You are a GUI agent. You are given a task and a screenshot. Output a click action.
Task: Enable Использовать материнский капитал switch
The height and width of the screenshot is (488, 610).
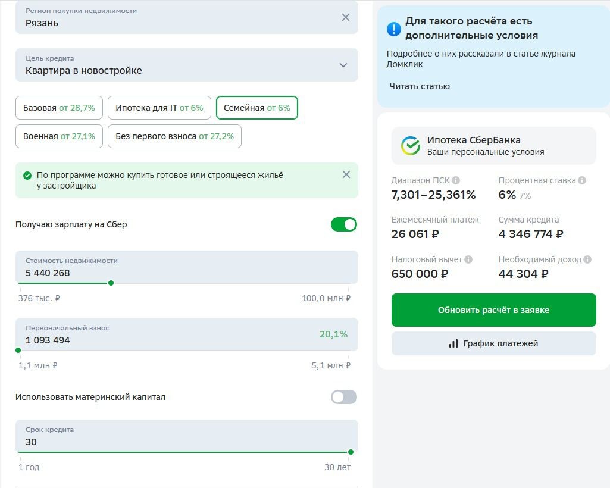point(343,397)
